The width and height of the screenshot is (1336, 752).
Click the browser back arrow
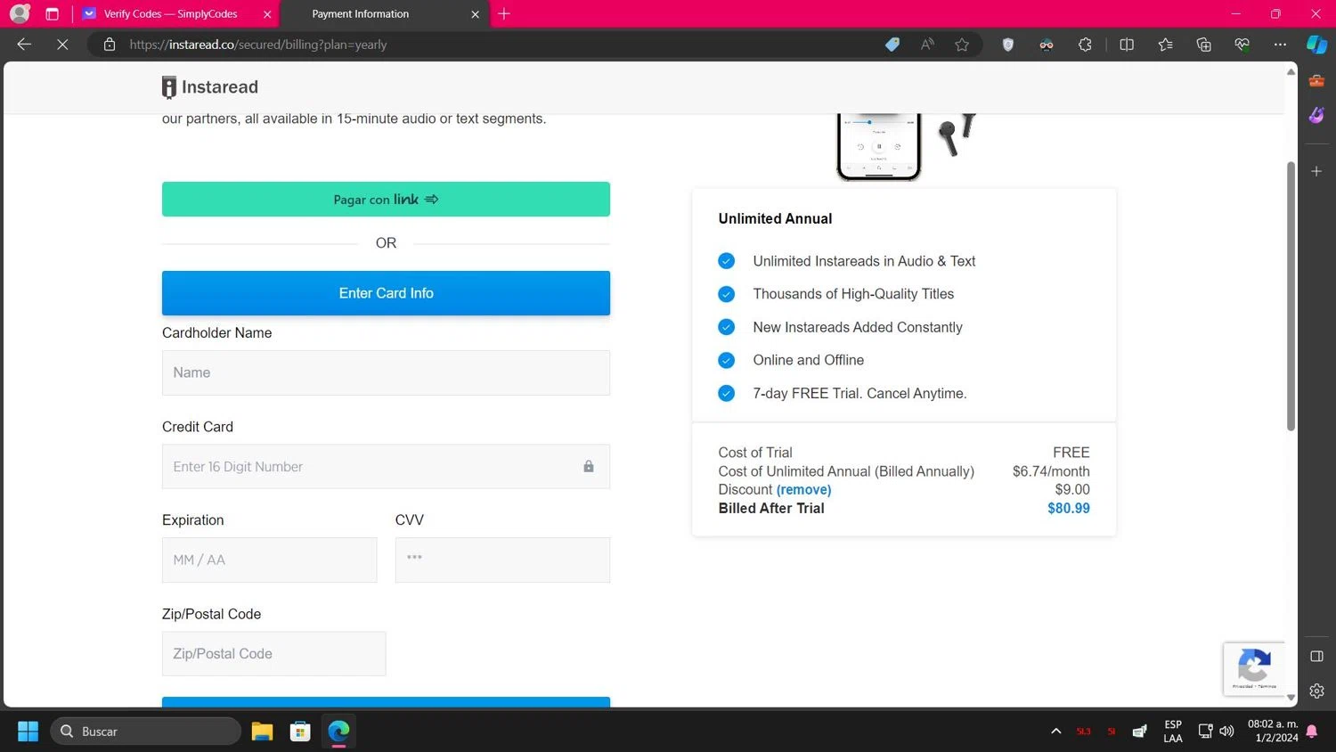pos(24,44)
